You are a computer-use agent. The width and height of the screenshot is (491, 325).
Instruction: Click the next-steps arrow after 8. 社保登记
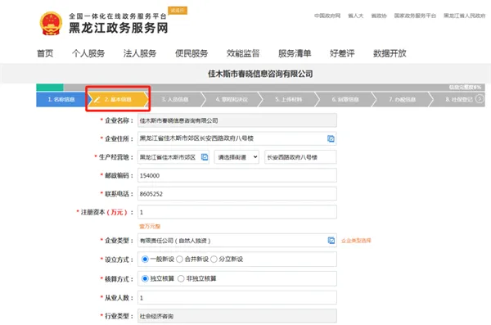479,99
